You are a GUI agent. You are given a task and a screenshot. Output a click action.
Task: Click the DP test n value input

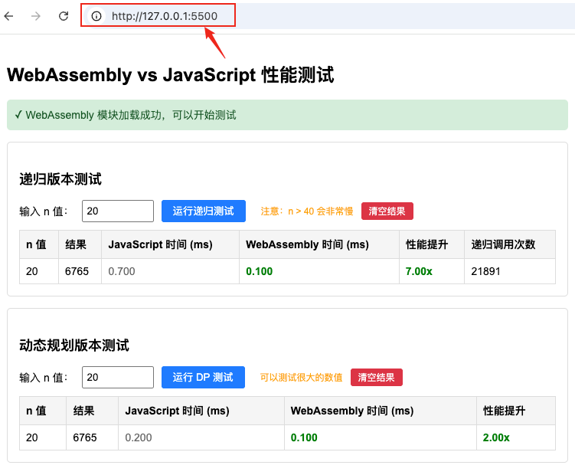[x=118, y=378]
